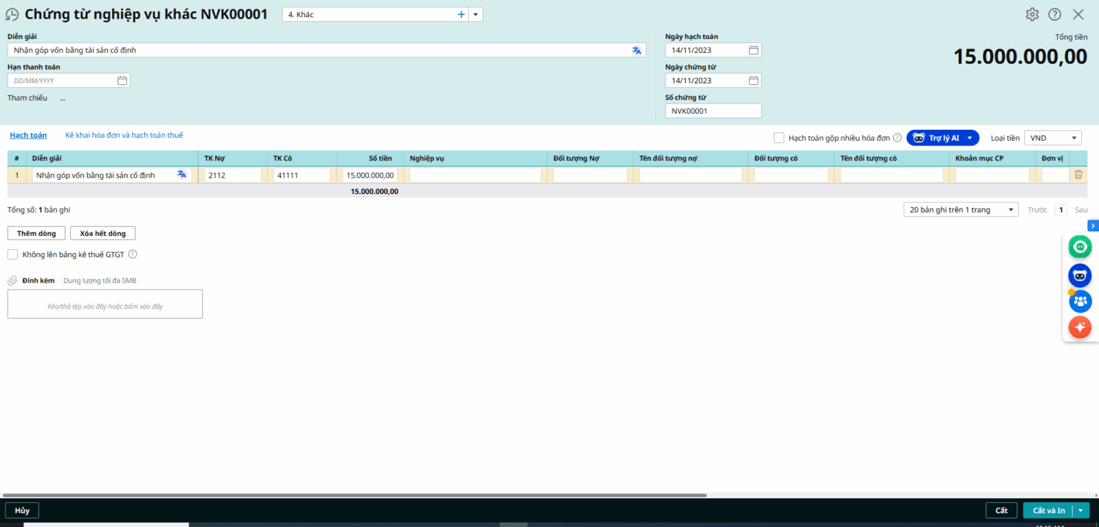Open the Ngày chứng từ calendar picker

[754, 81]
